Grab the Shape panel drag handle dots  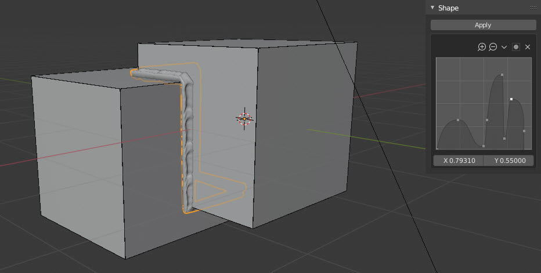coord(533,8)
